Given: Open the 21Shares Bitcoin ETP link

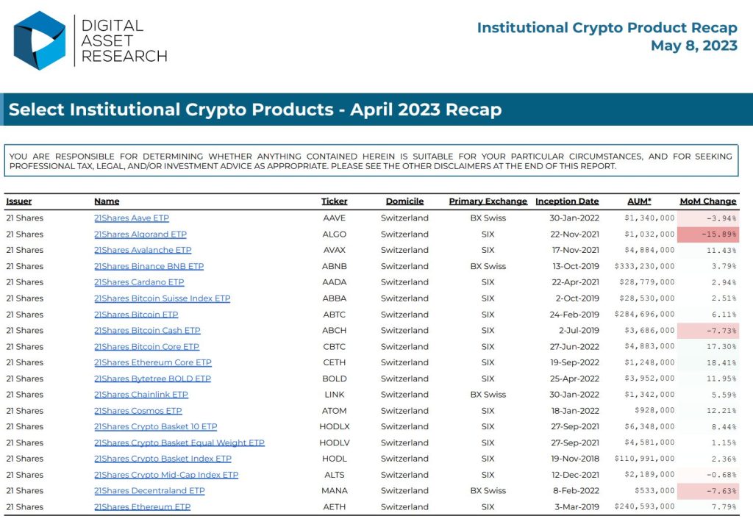Looking at the screenshot, I should [x=136, y=315].
